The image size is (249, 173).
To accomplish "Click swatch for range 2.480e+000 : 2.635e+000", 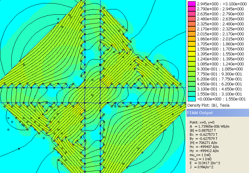I will tap(192, 19).
